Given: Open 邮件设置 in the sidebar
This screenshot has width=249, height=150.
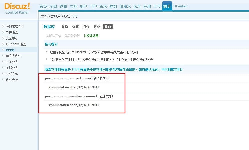Looking at the screenshot, I should (x=12, y=32).
